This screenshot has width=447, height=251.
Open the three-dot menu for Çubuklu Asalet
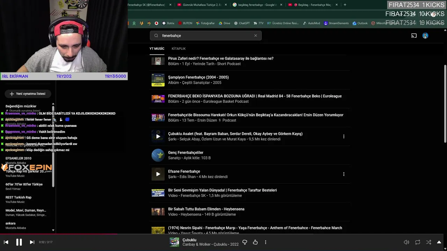[344, 136]
